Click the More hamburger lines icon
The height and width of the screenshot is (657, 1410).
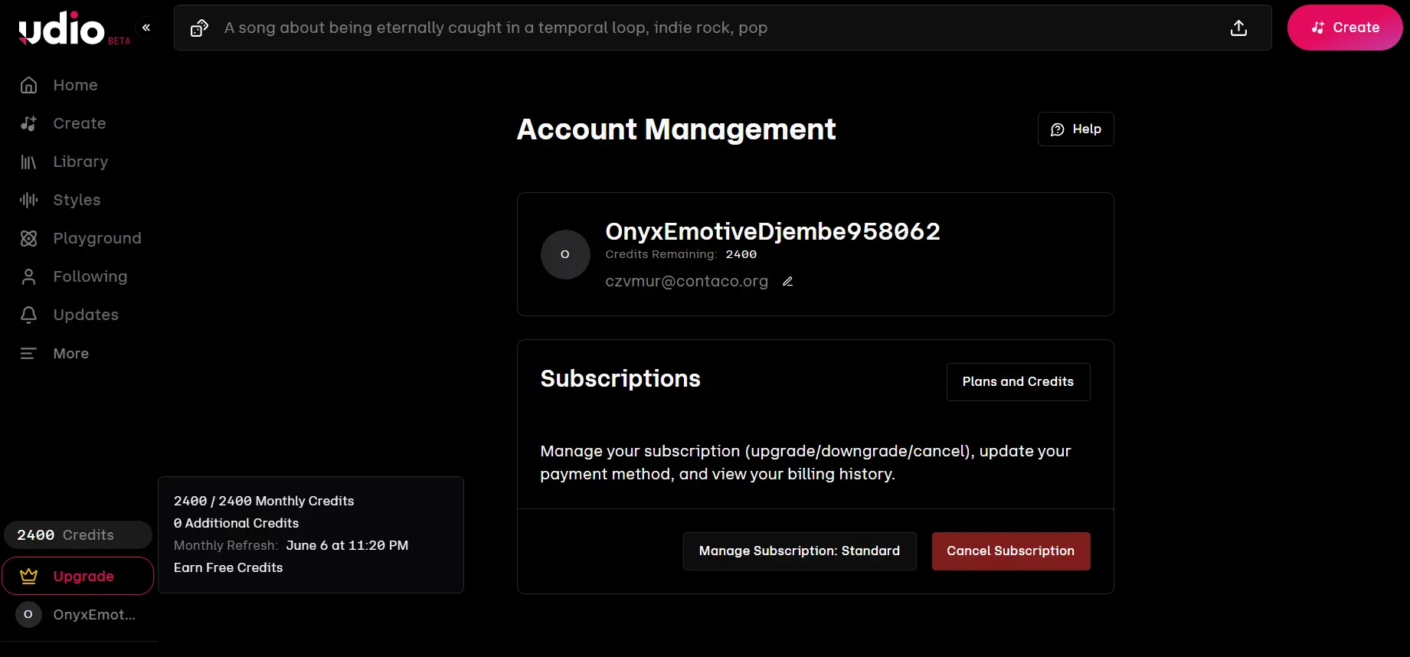tap(28, 353)
